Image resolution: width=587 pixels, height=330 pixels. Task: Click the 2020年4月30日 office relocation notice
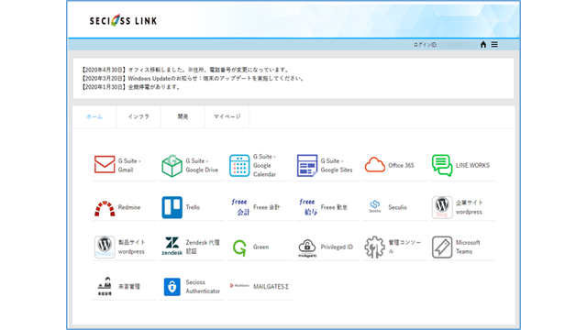click(x=185, y=70)
